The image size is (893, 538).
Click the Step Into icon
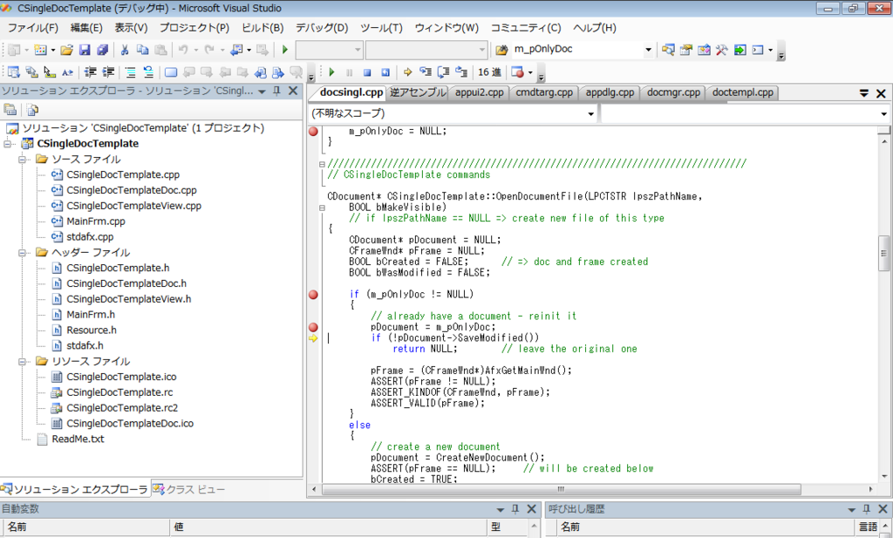click(x=426, y=72)
